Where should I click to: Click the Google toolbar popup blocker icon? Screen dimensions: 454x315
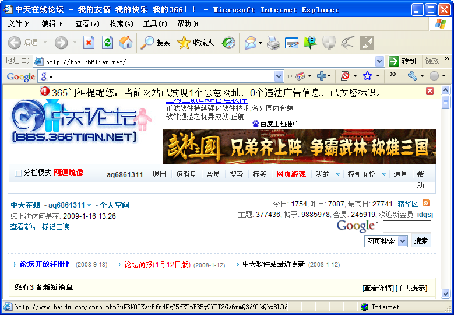pos(346,76)
